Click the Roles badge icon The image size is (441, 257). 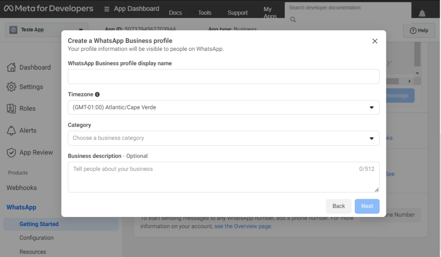11,108
